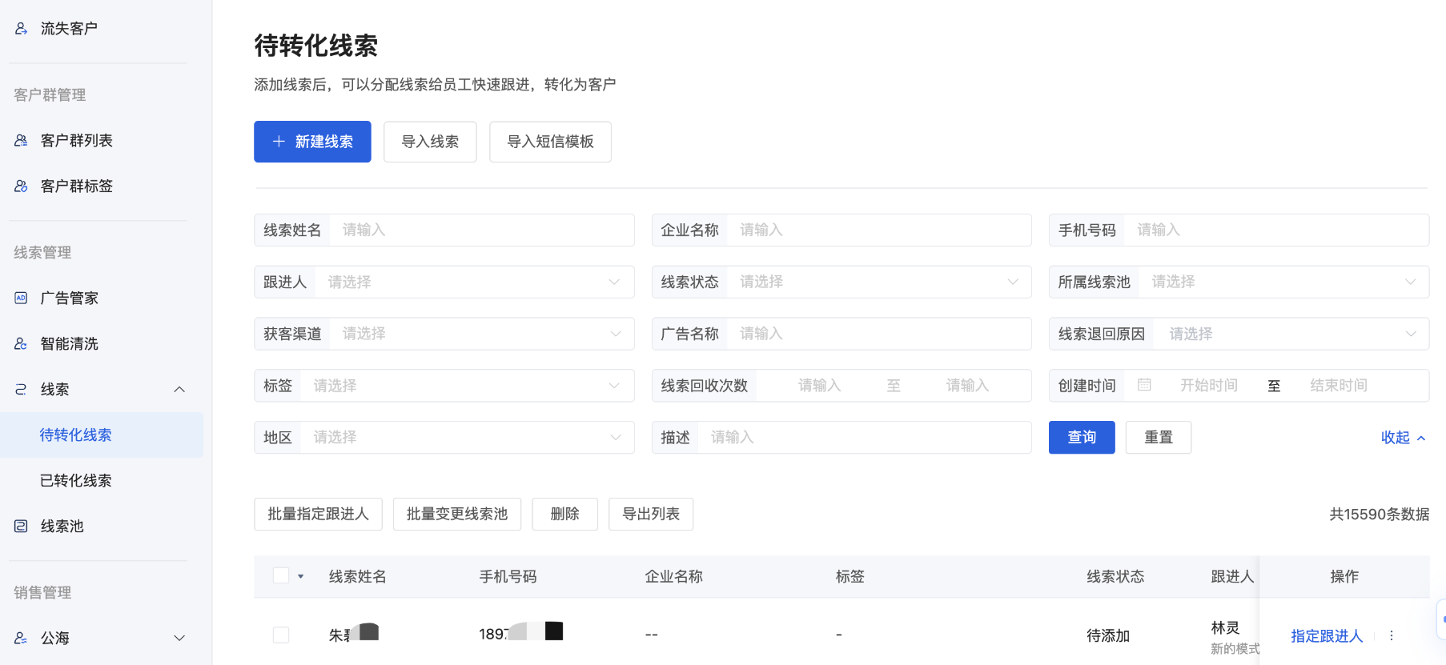Click 批量变更线索池 button

[x=457, y=514]
